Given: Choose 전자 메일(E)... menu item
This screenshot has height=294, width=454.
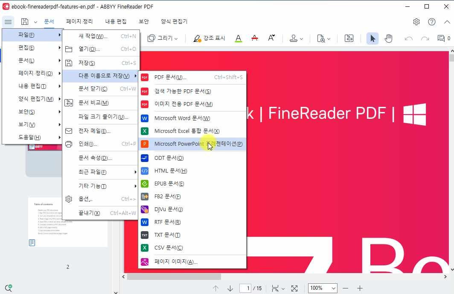Looking at the screenshot, I should click(100, 131).
